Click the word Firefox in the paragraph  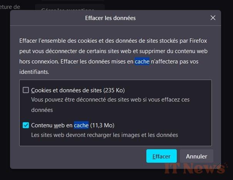[x=198, y=41]
